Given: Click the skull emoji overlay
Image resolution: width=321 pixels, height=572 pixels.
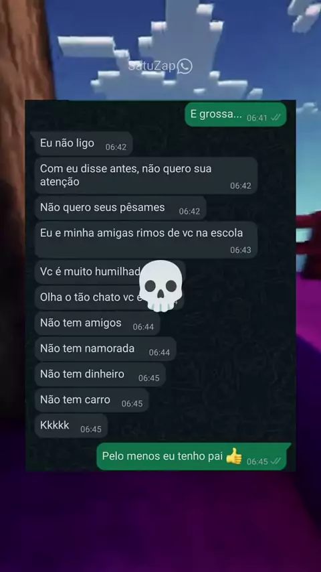Looking at the screenshot, I should [x=161, y=286].
